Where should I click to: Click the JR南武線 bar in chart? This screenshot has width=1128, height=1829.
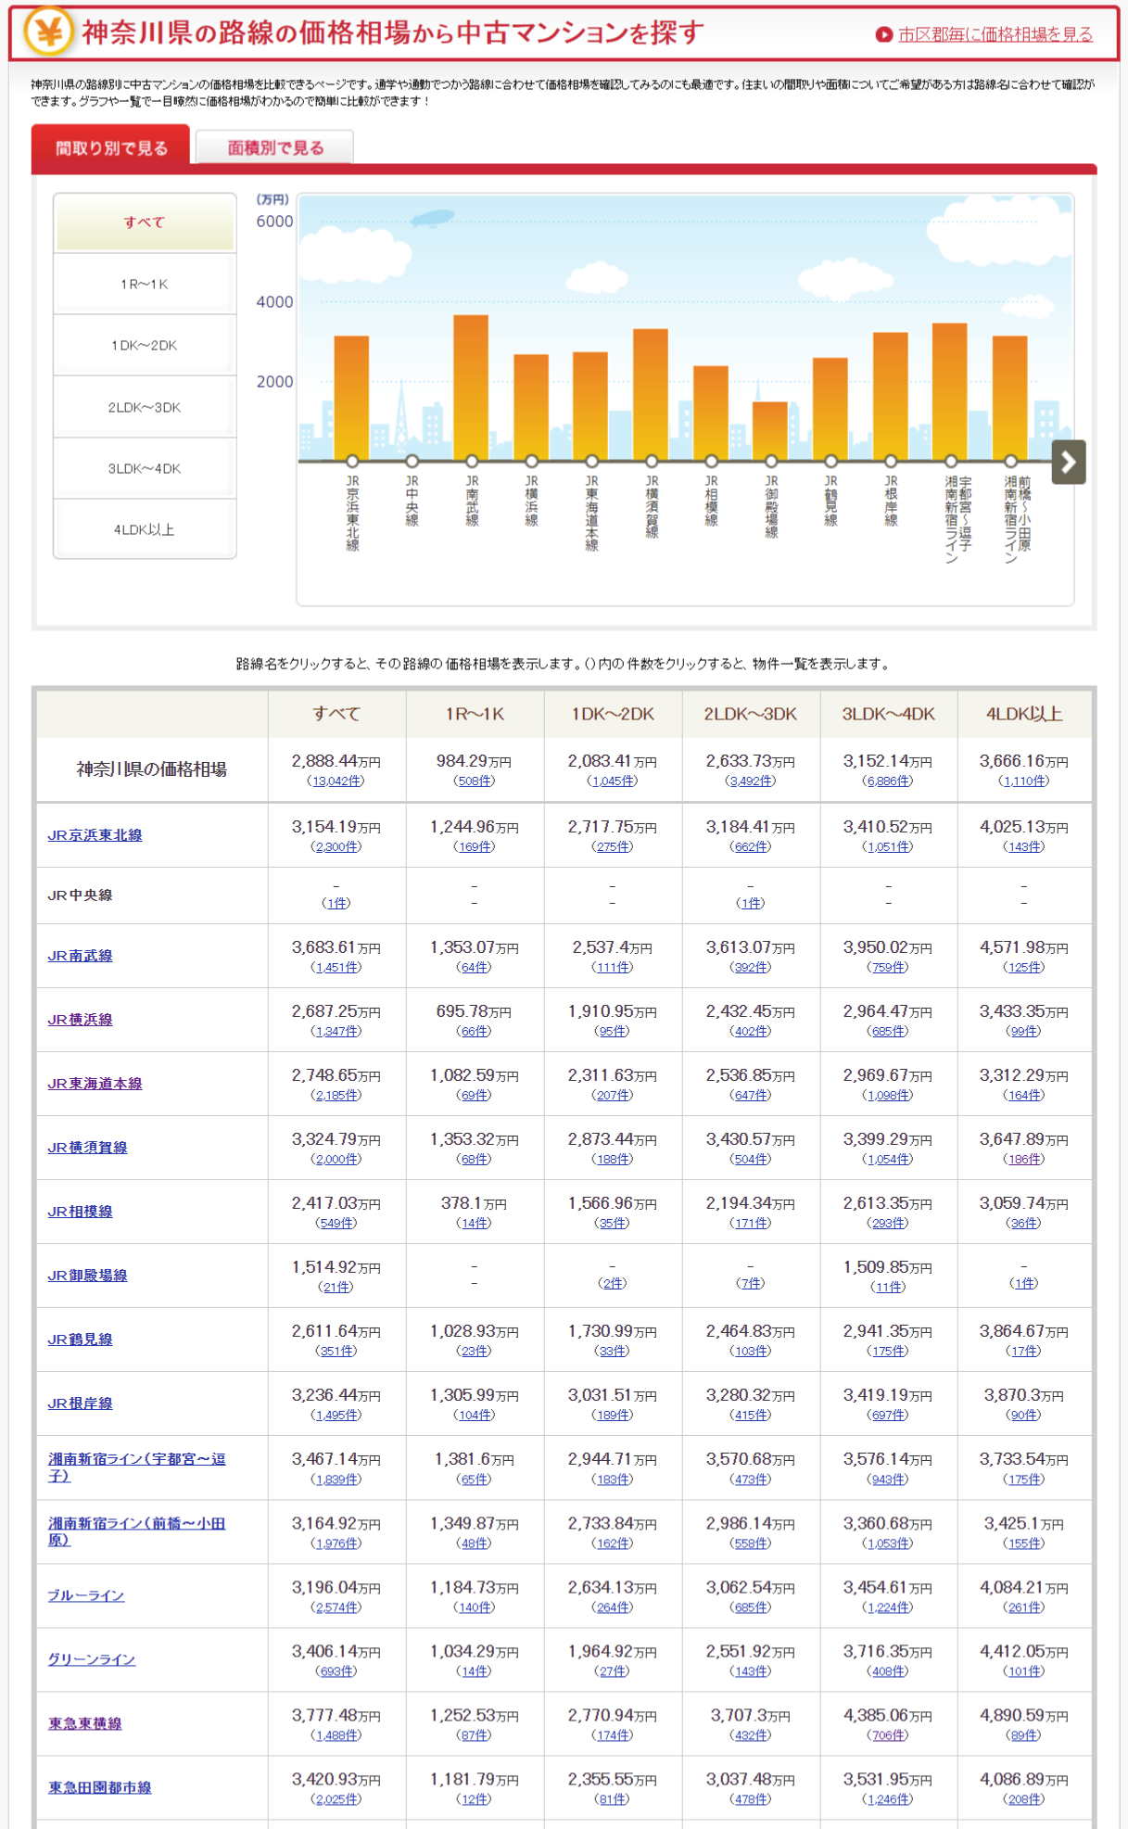pyautogui.click(x=471, y=387)
